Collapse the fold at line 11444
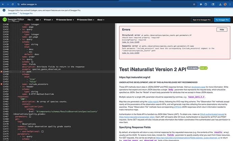Image resolution: width=233 pixels, height=141 pixels. tap(10, 59)
